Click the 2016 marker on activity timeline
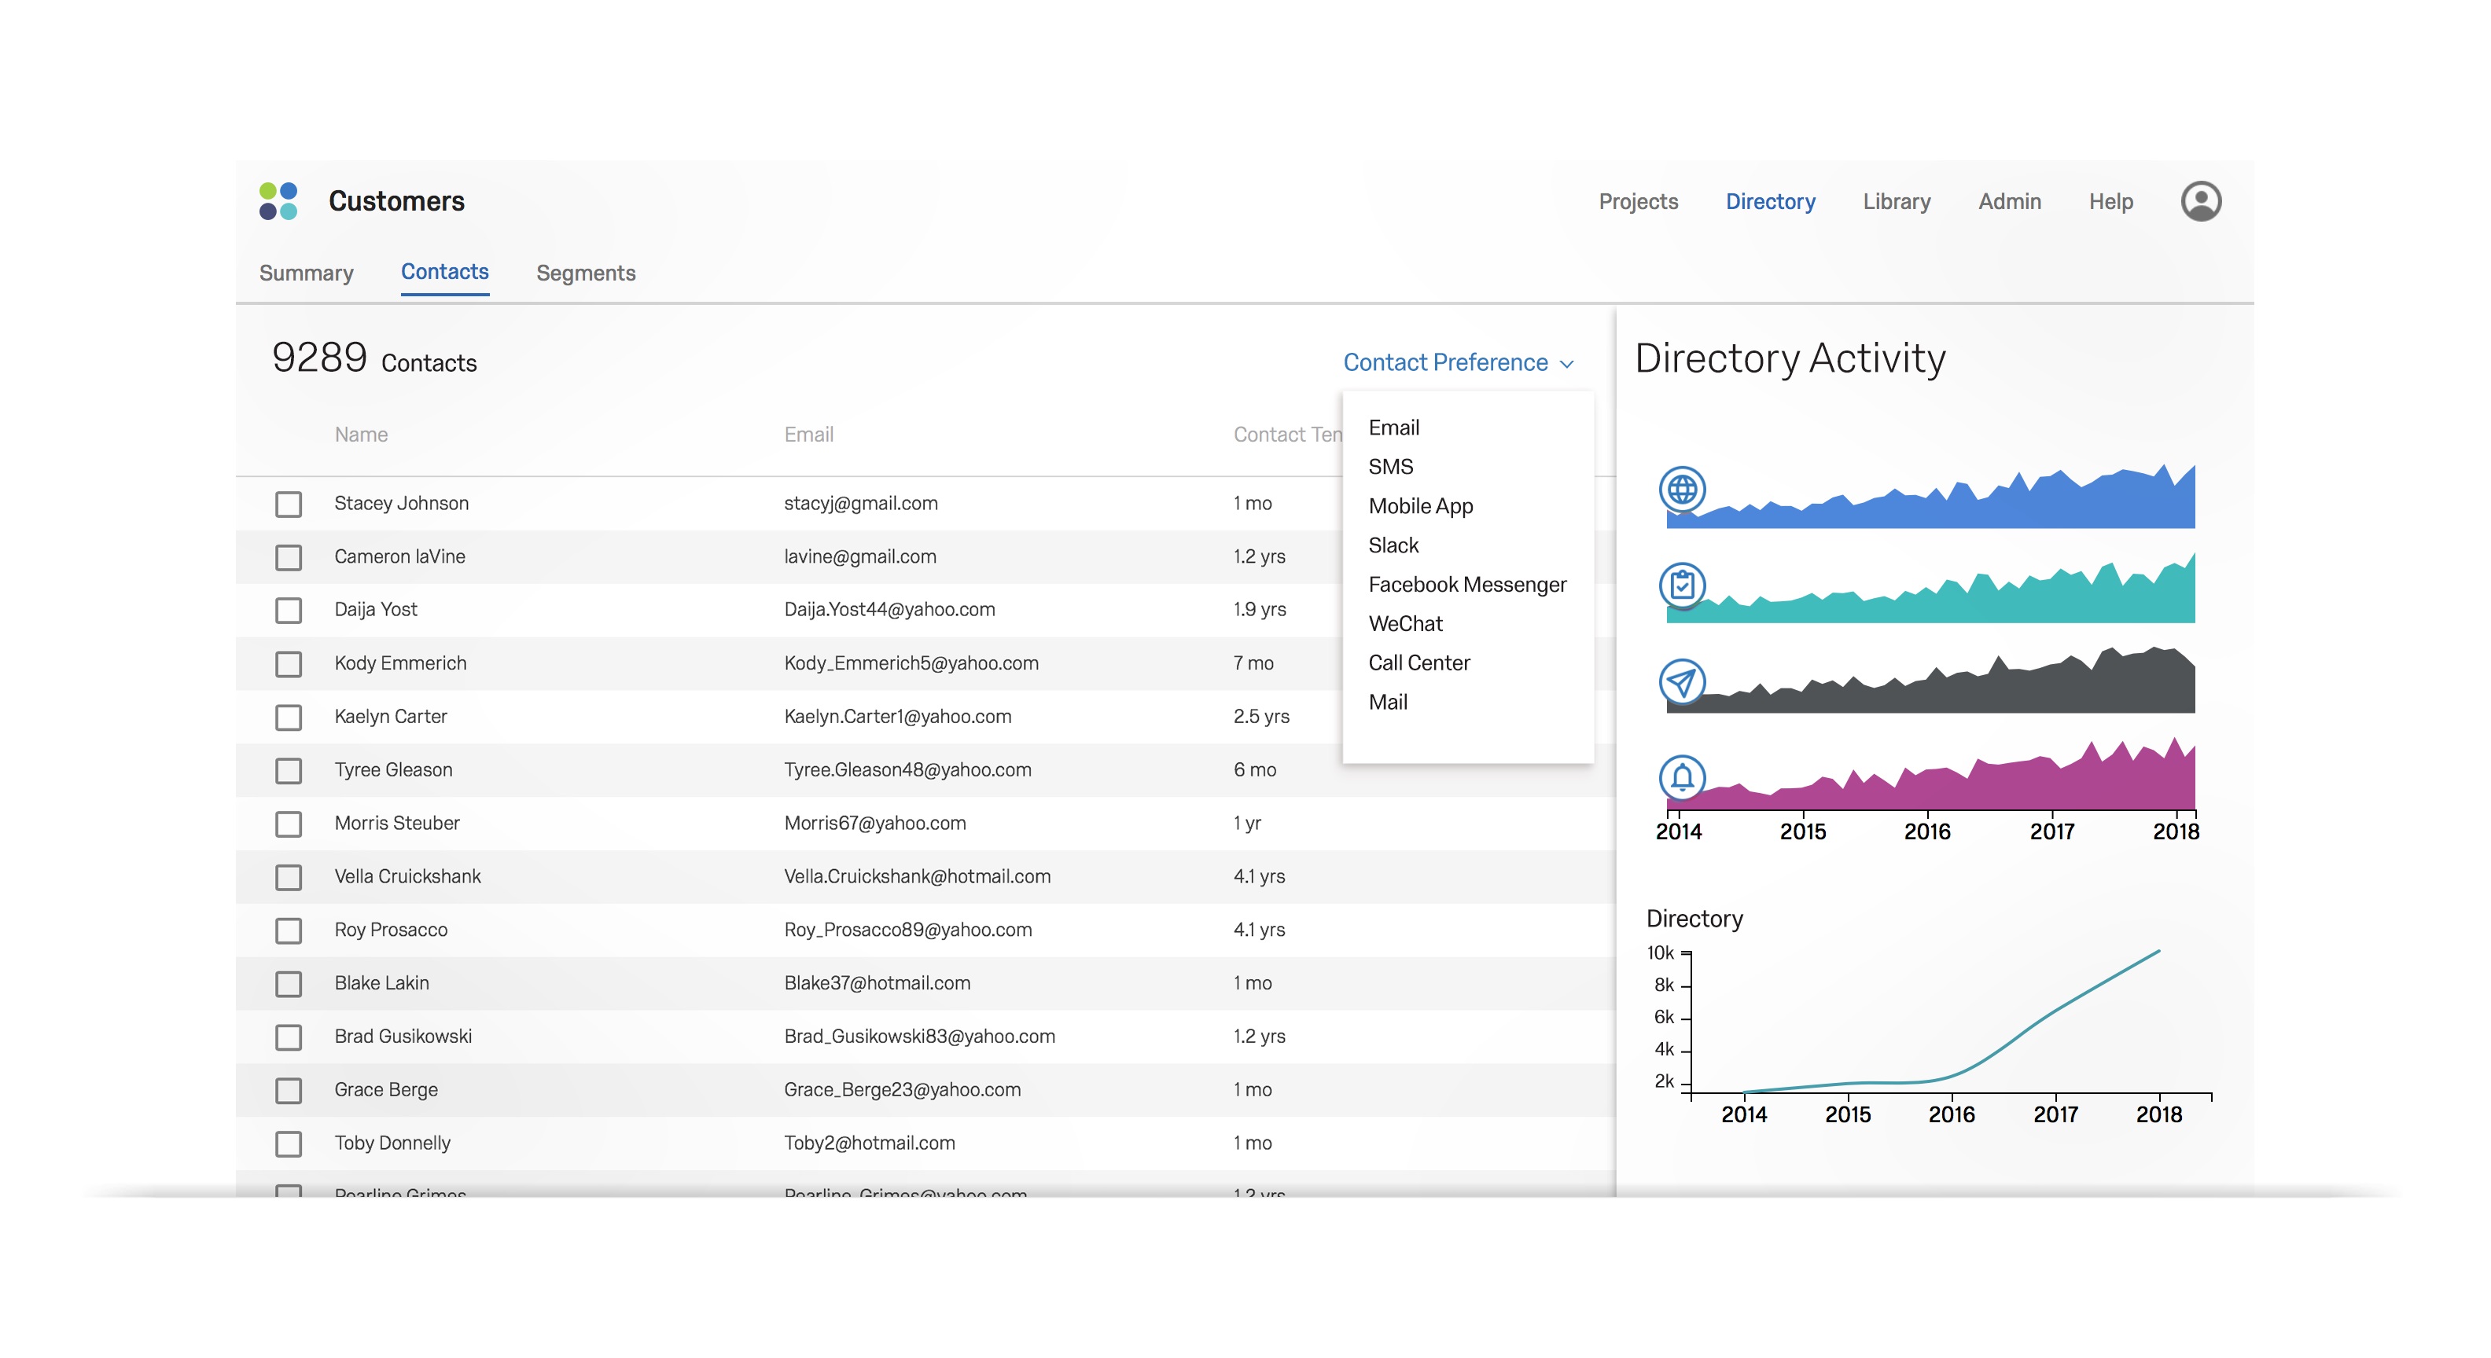 tap(1926, 831)
